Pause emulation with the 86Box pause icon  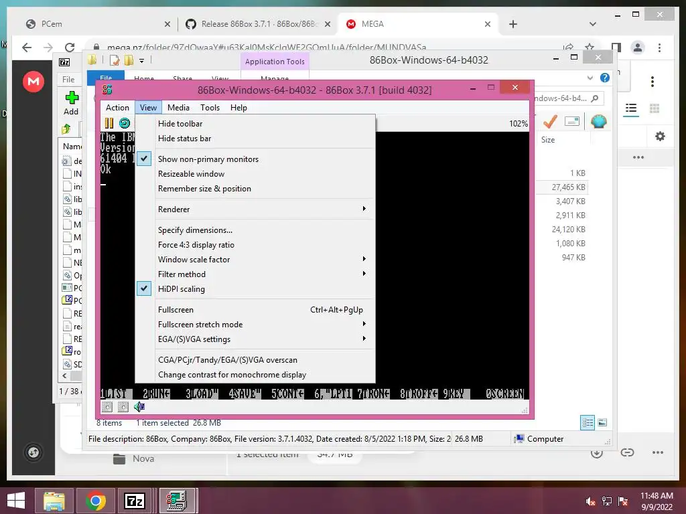(x=109, y=123)
